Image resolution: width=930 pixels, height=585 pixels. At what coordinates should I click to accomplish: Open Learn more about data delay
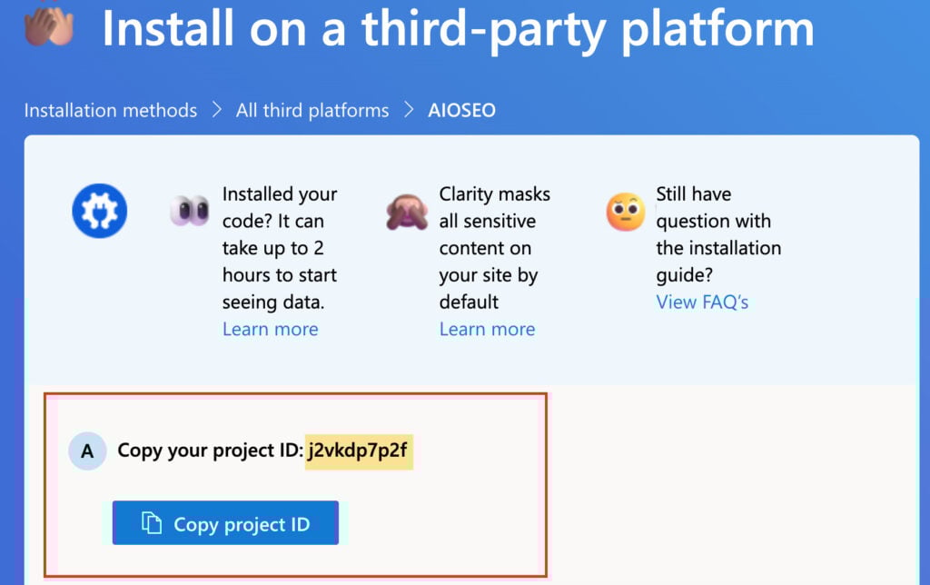click(x=271, y=329)
